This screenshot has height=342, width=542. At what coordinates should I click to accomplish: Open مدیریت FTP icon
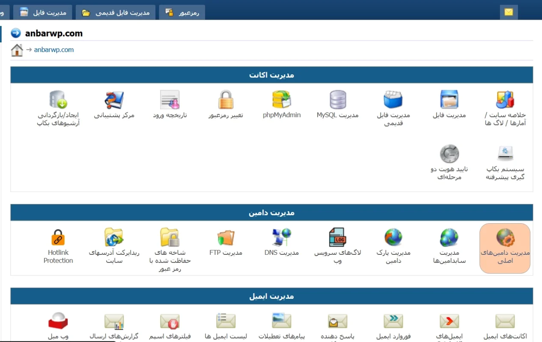click(226, 238)
